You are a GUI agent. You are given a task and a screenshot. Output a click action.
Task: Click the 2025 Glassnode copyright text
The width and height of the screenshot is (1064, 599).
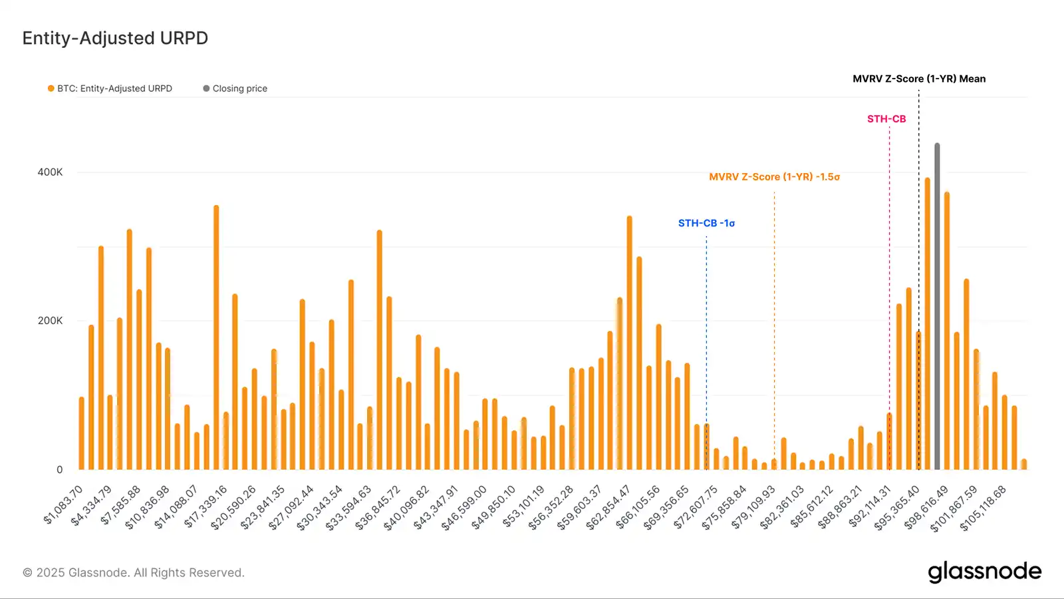134,572
